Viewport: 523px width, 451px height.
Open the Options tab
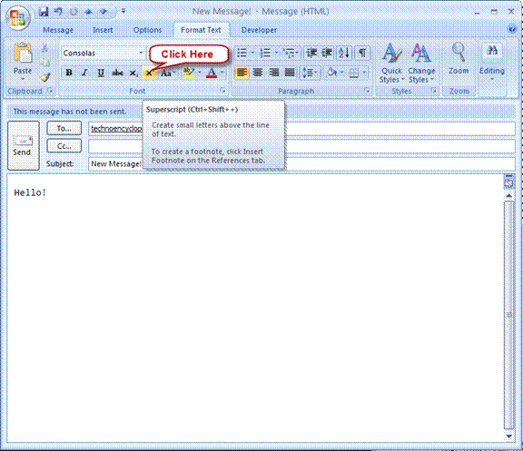point(147,30)
